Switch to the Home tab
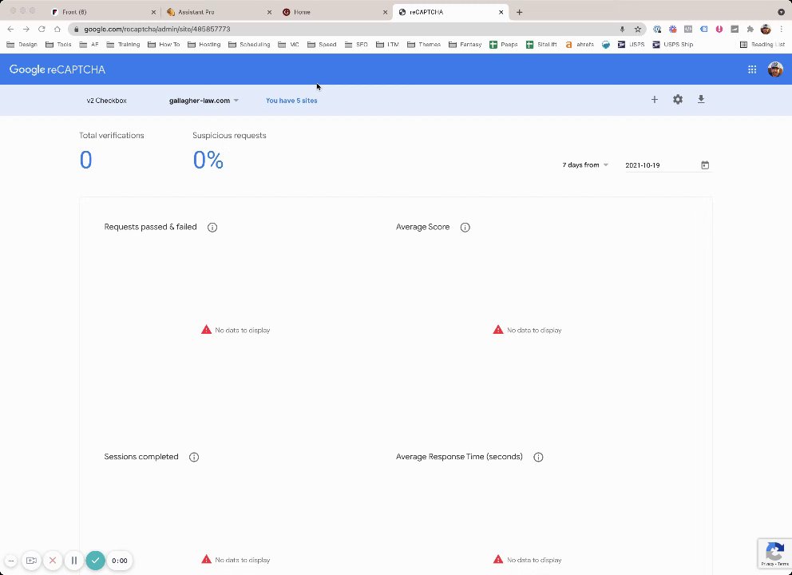 coord(334,12)
